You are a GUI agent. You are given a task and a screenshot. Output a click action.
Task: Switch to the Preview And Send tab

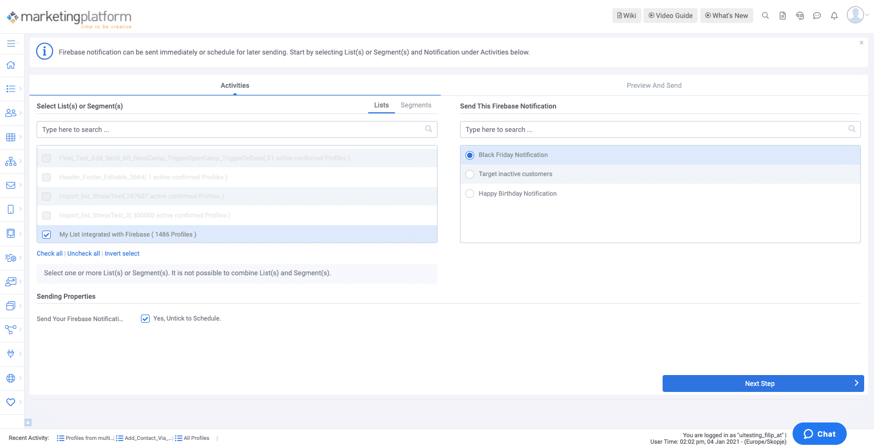tap(654, 86)
